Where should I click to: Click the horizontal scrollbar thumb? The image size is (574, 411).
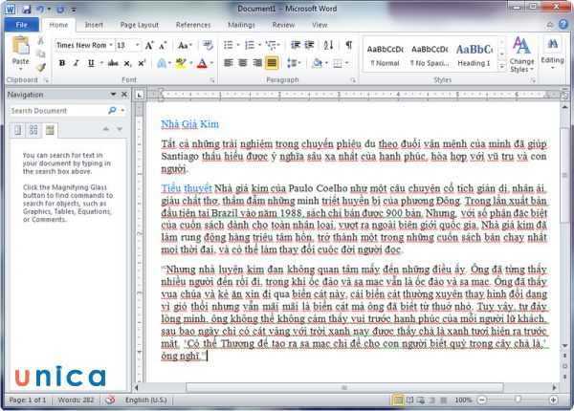[x=344, y=388]
